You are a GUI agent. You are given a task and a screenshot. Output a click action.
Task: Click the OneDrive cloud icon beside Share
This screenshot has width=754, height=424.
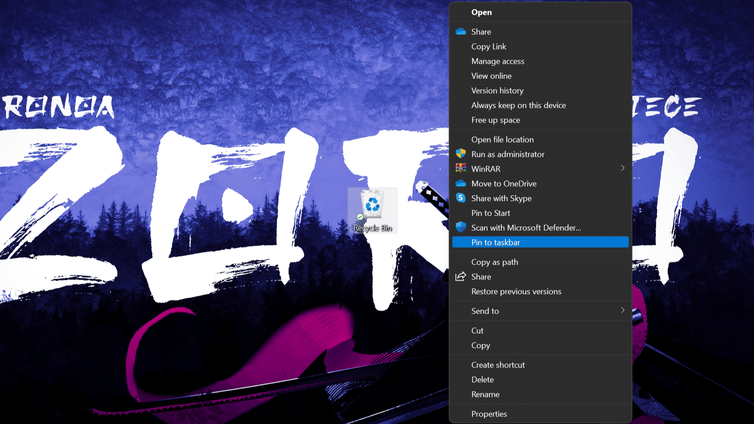point(461,32)
